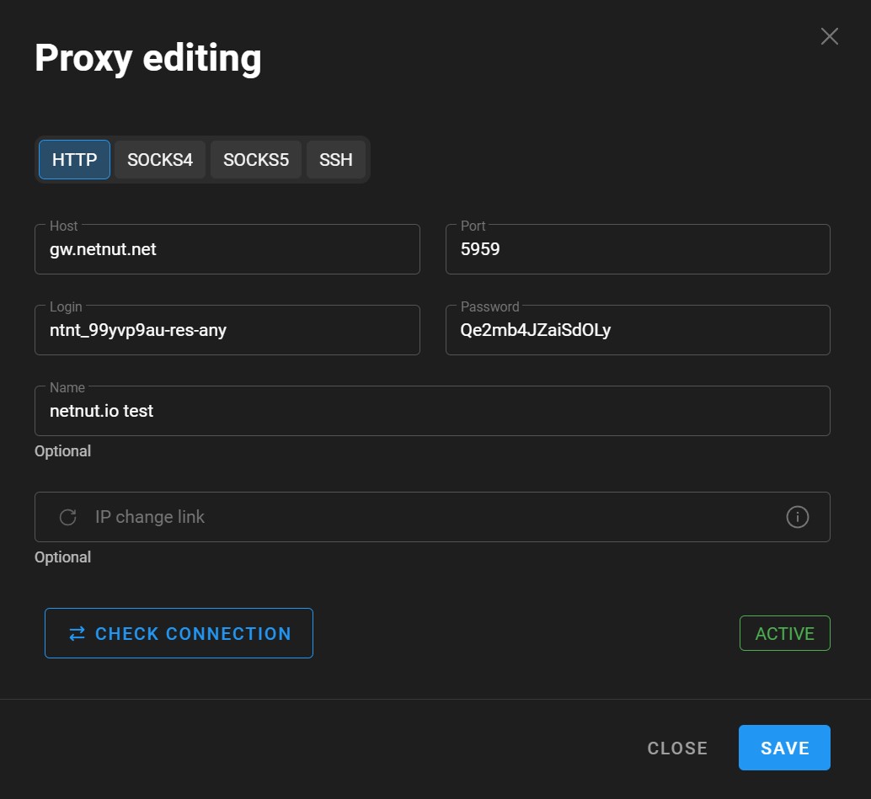
Task: Click the arrows icon on Check Connection
Action: click(x=77, y=633)
